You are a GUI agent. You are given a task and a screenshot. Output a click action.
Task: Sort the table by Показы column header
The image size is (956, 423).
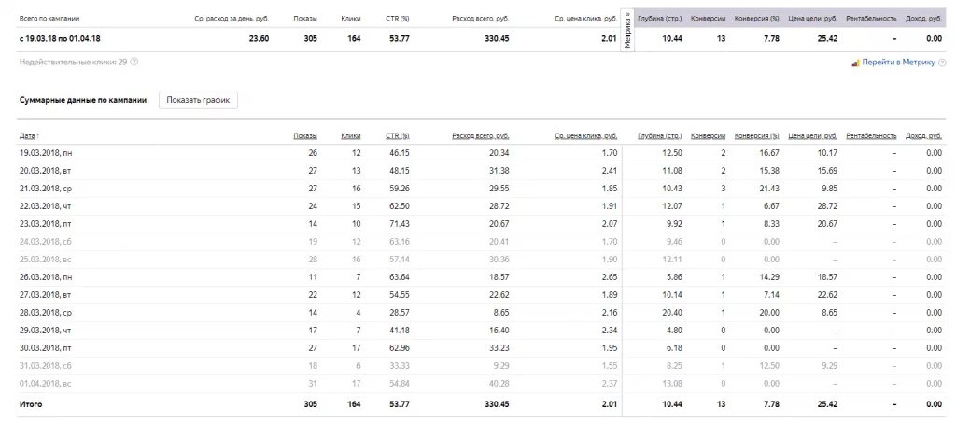coord(304,136)
